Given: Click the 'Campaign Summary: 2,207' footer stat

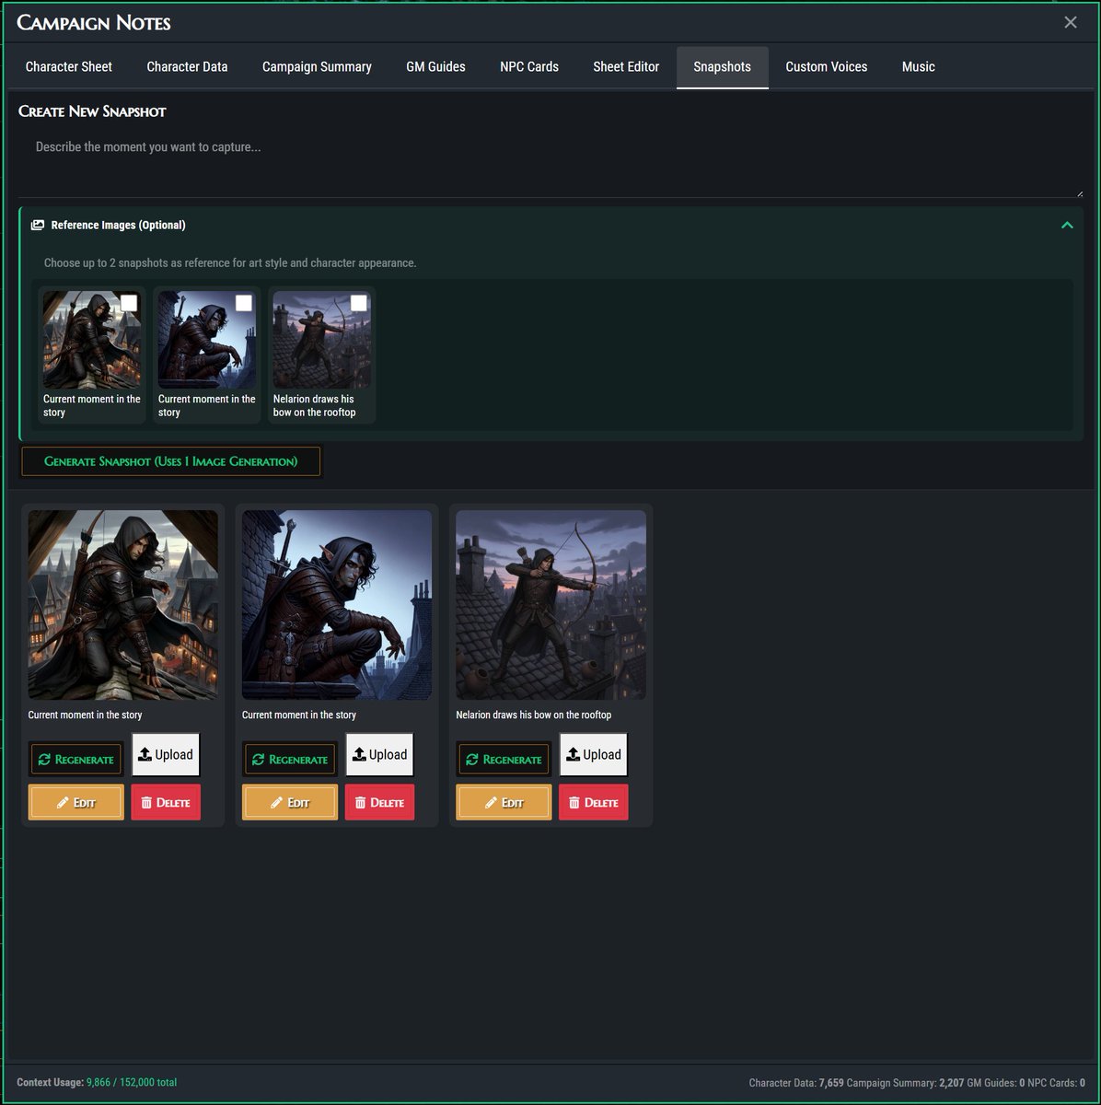Looking at the screenshot, I should pos(905,1083).
